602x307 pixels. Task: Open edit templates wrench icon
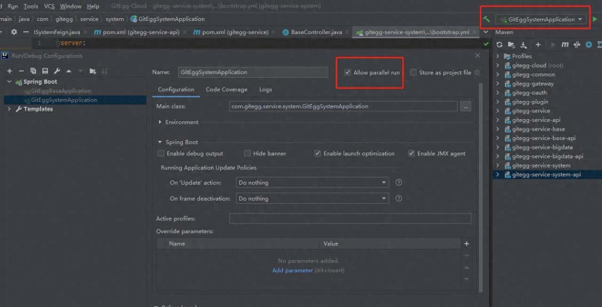point(57,71)
